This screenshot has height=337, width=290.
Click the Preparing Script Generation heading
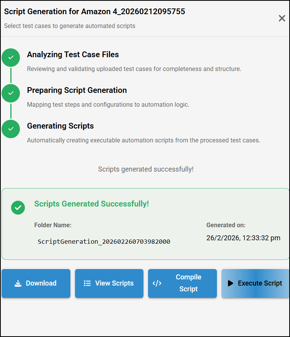pos(77,90)
